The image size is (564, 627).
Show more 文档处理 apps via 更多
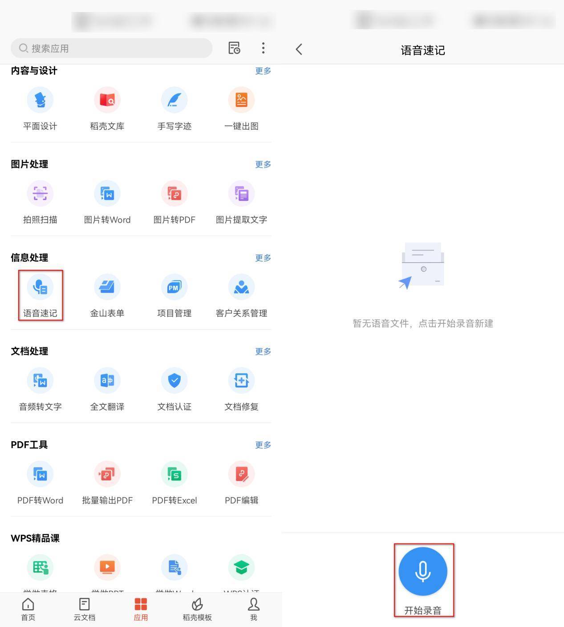(263, 351)
